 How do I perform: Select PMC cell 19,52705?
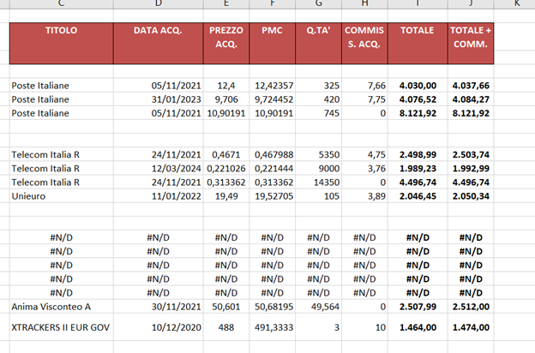click(273, 196)
